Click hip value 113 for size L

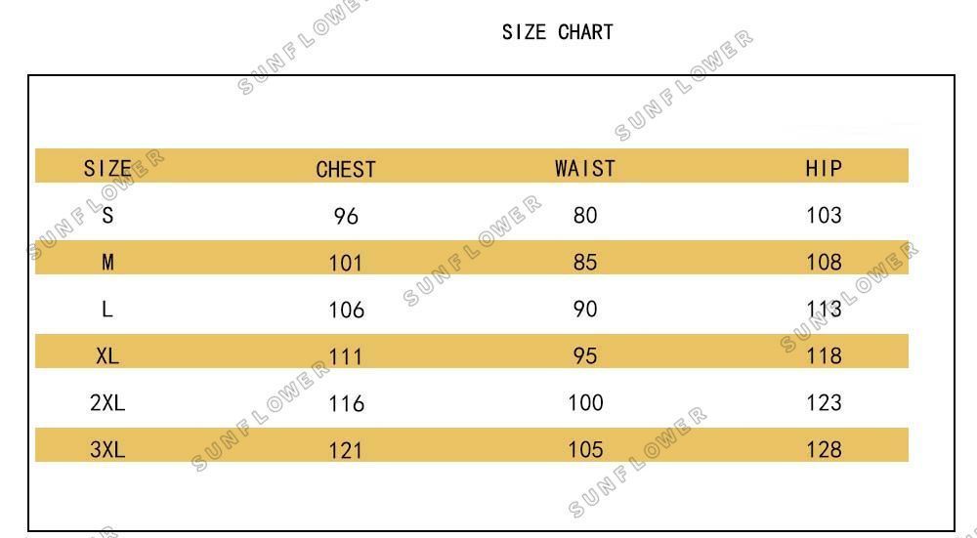pos(824,309)
